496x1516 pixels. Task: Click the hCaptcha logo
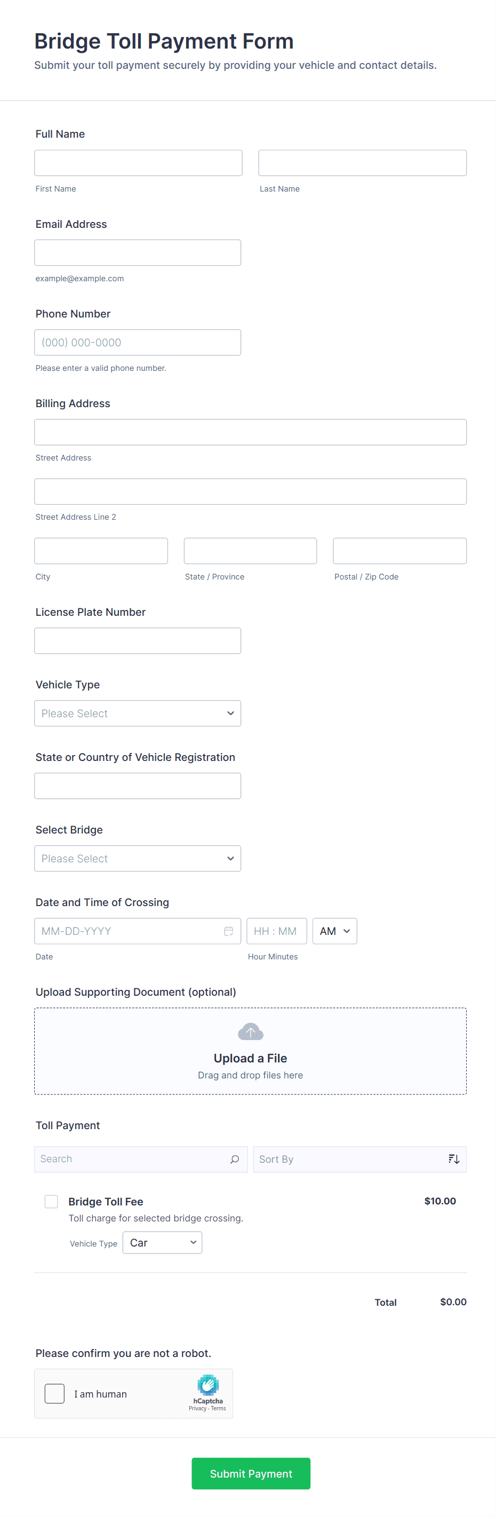(207, 1385)
